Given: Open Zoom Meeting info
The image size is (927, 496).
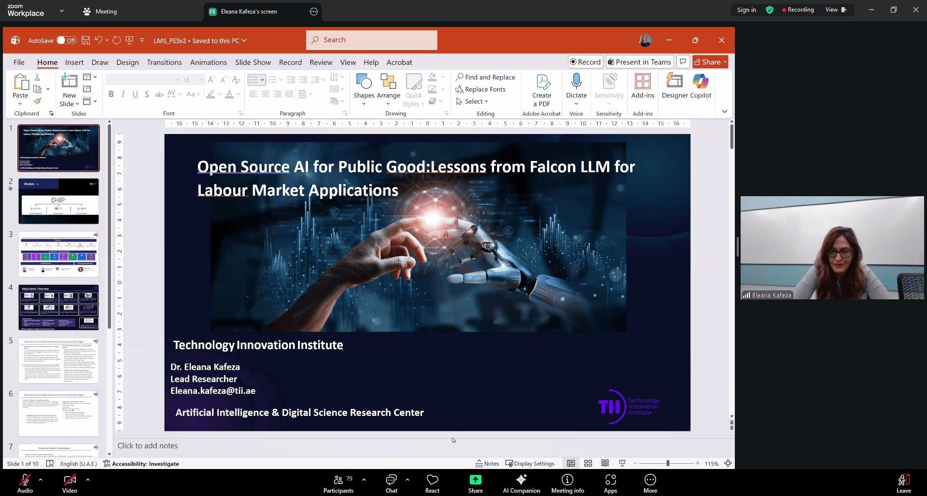Looking at the screenshot, I should click(567, 483).
